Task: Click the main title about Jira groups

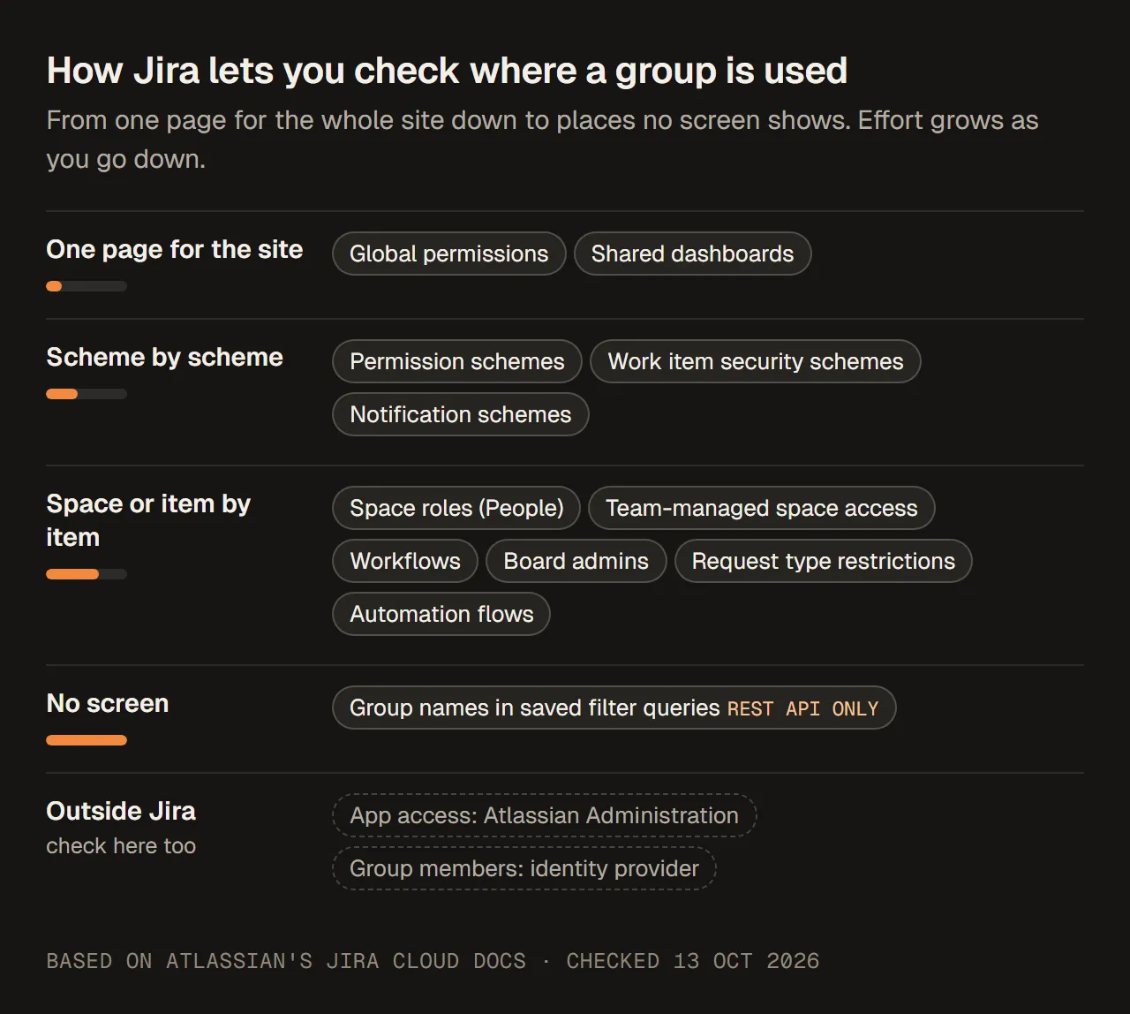Action: click(447, 71)
